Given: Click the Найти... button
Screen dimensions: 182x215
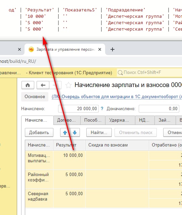Looking at the screenshot, I should [x=99, y=132].
